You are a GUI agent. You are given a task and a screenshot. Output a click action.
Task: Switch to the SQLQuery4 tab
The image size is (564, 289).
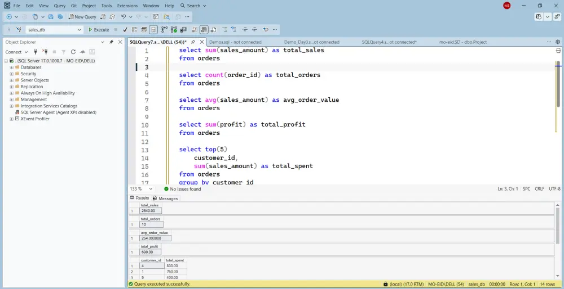click(x=389, y=42)
